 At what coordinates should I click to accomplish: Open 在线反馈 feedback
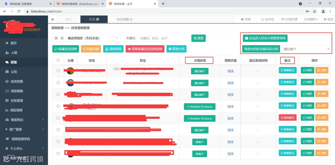click(x=289, y=19)
